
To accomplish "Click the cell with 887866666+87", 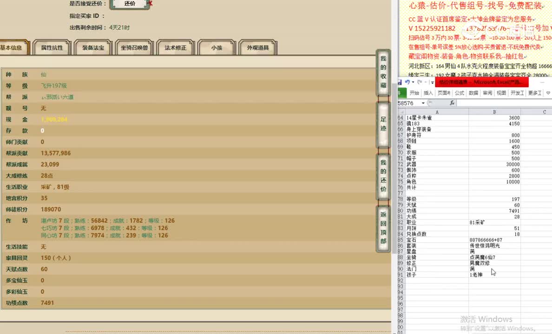I will pyautogui.click(x=494, y=240).
